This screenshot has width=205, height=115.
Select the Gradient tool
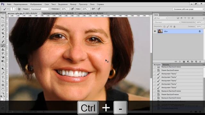[3, 61]
